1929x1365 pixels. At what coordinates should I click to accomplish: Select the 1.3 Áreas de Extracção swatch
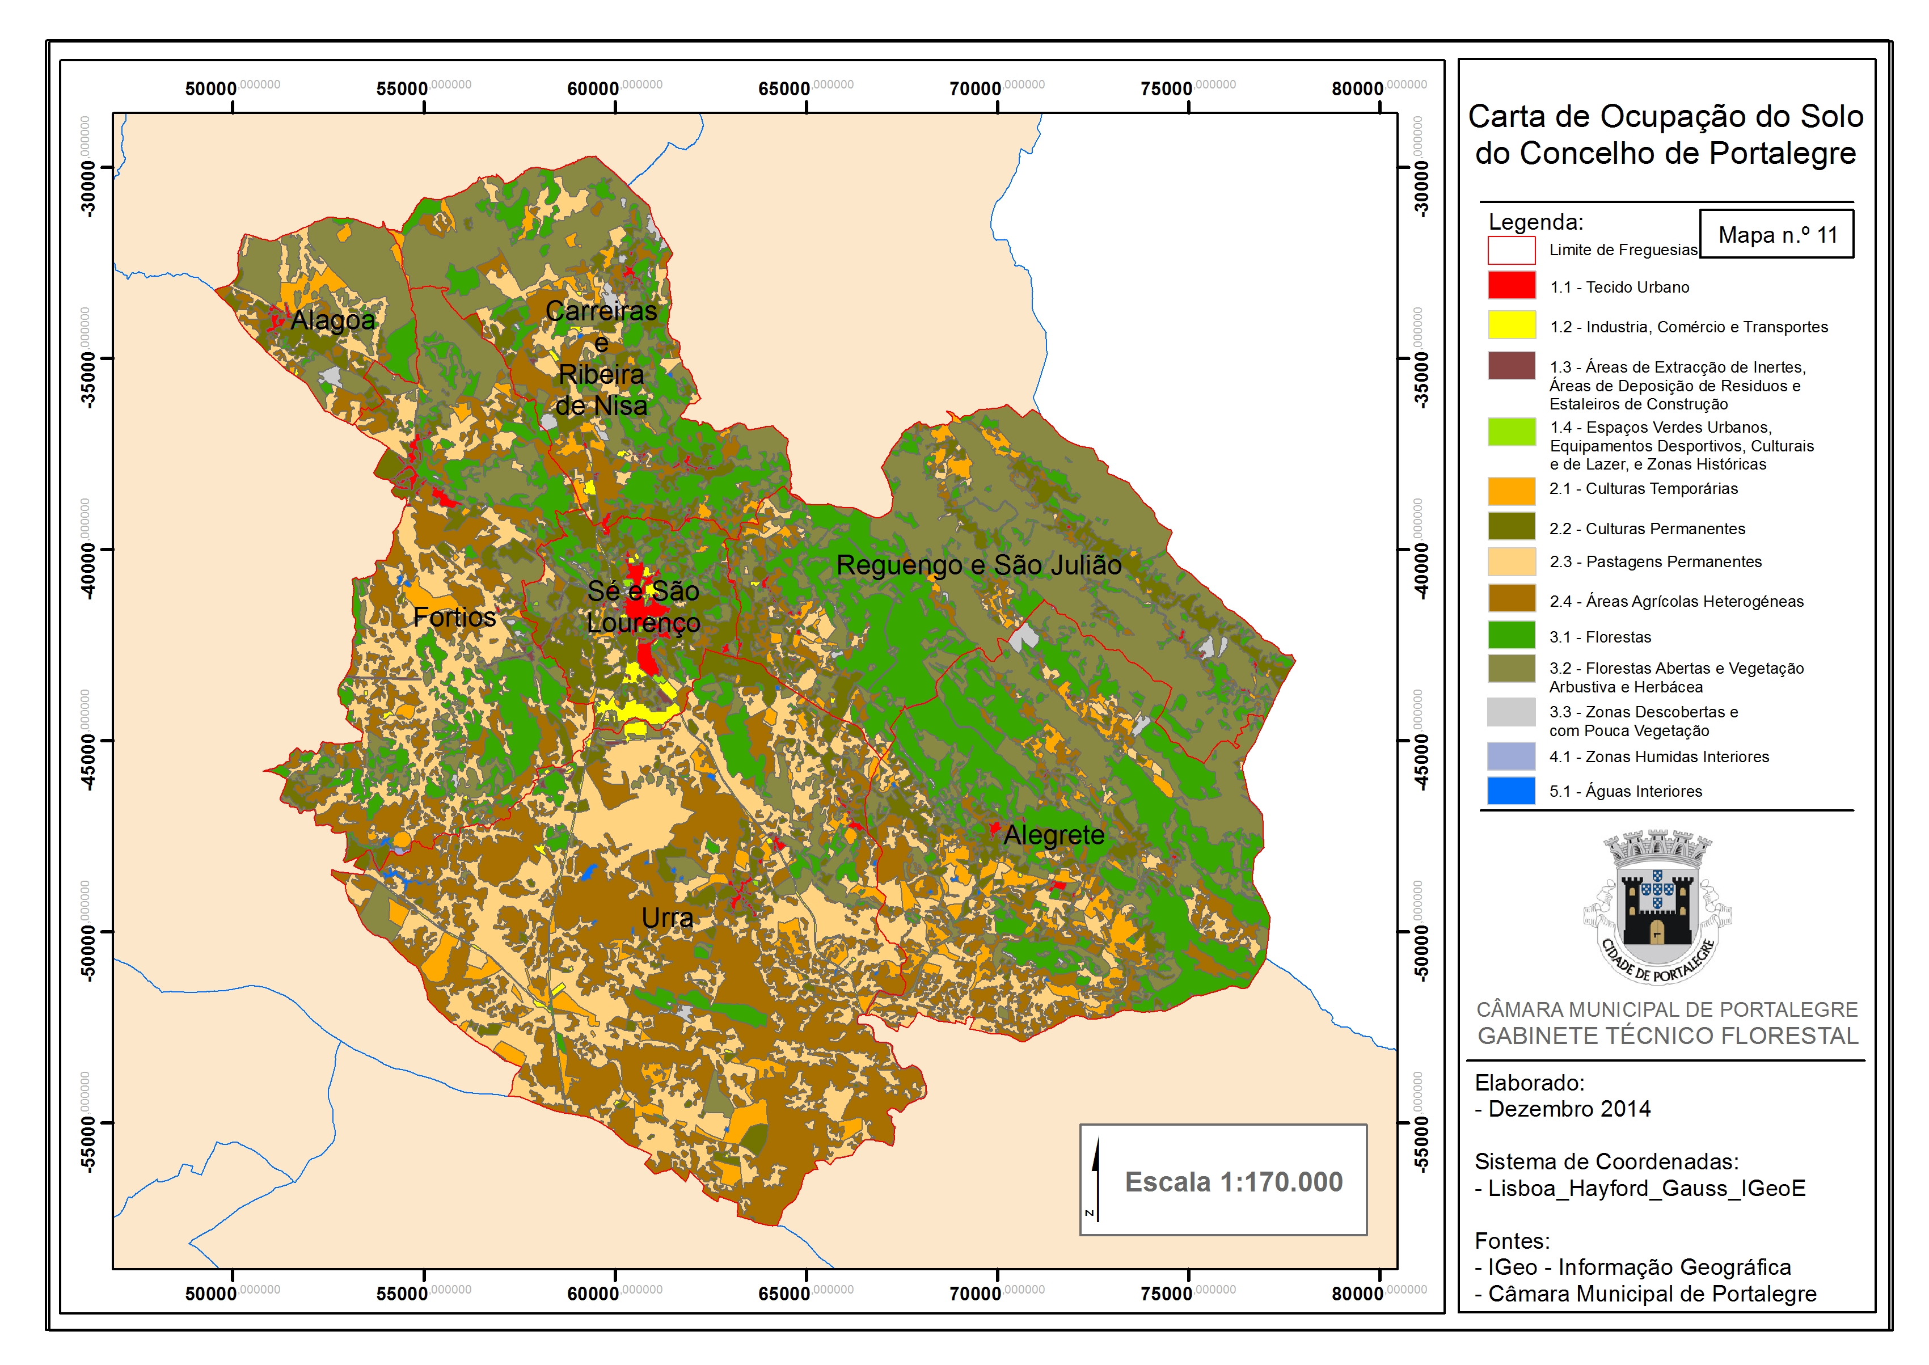click(1511, 366)
